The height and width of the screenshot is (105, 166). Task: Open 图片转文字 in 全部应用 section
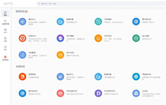click(x=32, y=93)
